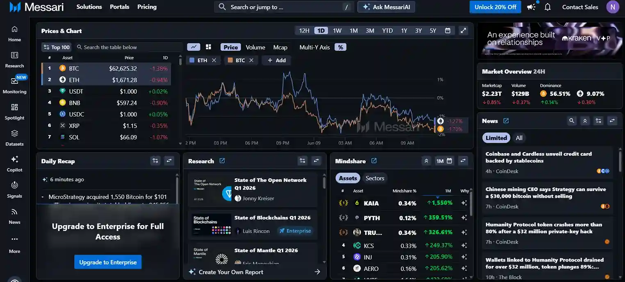Open Top 100 asset list dropdown
This screenshot has width=625, height=282.
(x=57, y=47)
